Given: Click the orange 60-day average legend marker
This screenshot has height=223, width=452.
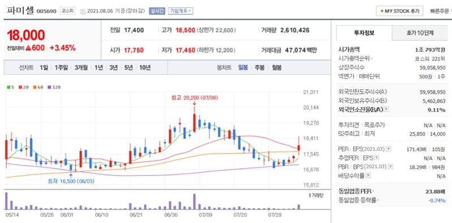Looking at the screenshot, I should (34, 87).
